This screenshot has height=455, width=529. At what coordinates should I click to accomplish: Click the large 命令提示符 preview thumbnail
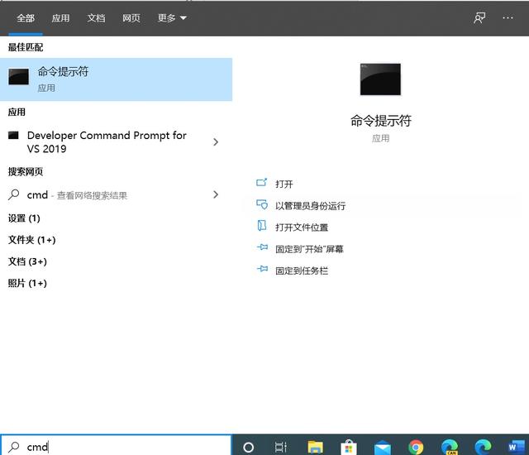[380, 79]
